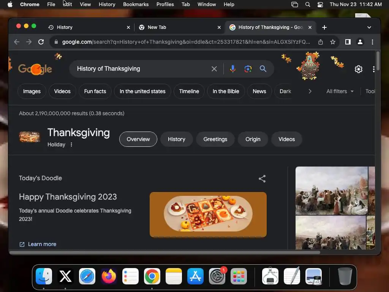Select Greetings in Thanksgiving panel
The height and width of the screenshot is (292, 389).
[x=215, y=139]
